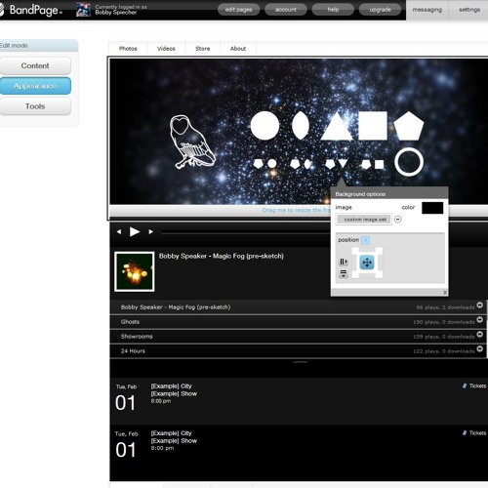Screen dimensions: 488x488
Task: Play the current track
Action: 135,231
